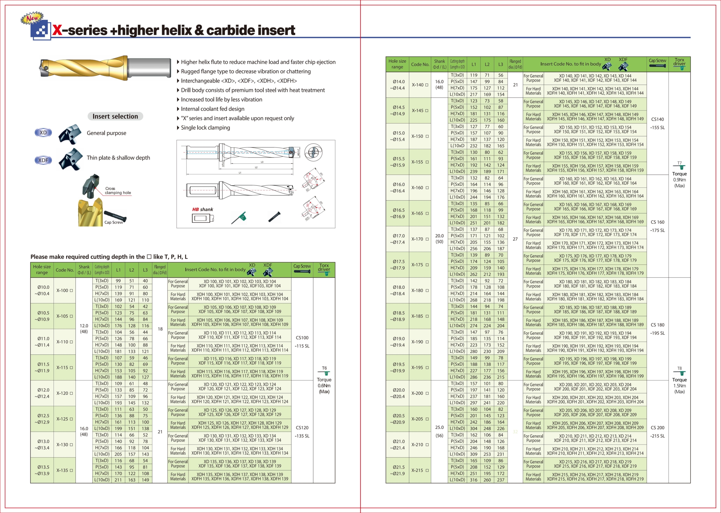Viewport: 721px width, 513px height.
Task: Click 'Torque 1.5Nm (Max)' text
Action: coord(679,386)
